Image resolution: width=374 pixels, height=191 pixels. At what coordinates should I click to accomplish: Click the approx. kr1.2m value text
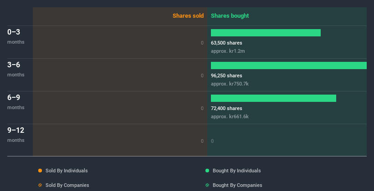tap(228, 51)
